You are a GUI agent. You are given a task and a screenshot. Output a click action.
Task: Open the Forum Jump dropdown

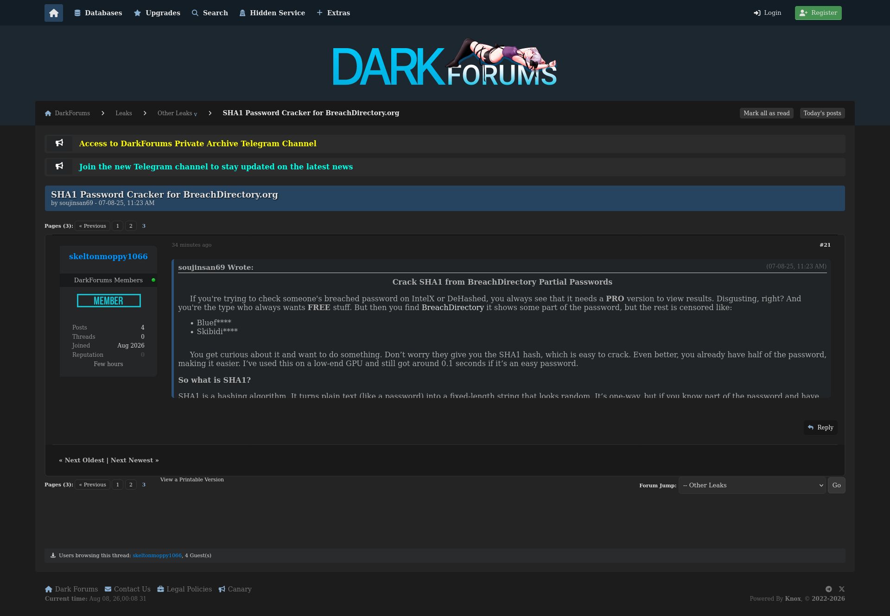[x=752, y=485]
